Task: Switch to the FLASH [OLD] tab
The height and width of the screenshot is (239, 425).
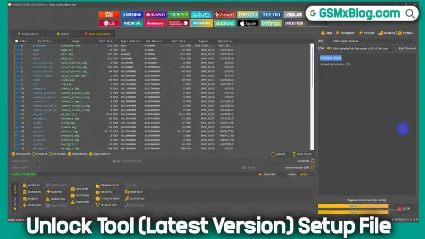Action: [x=28, y=34]
